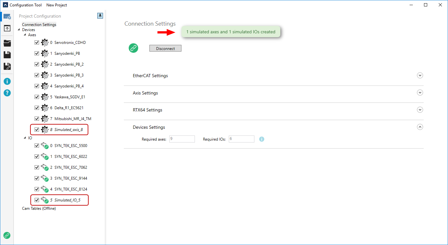
Task: Select Yaskawa_SGDV_E1 axis label
Action: pyautogui.click(x=70, y=97)
